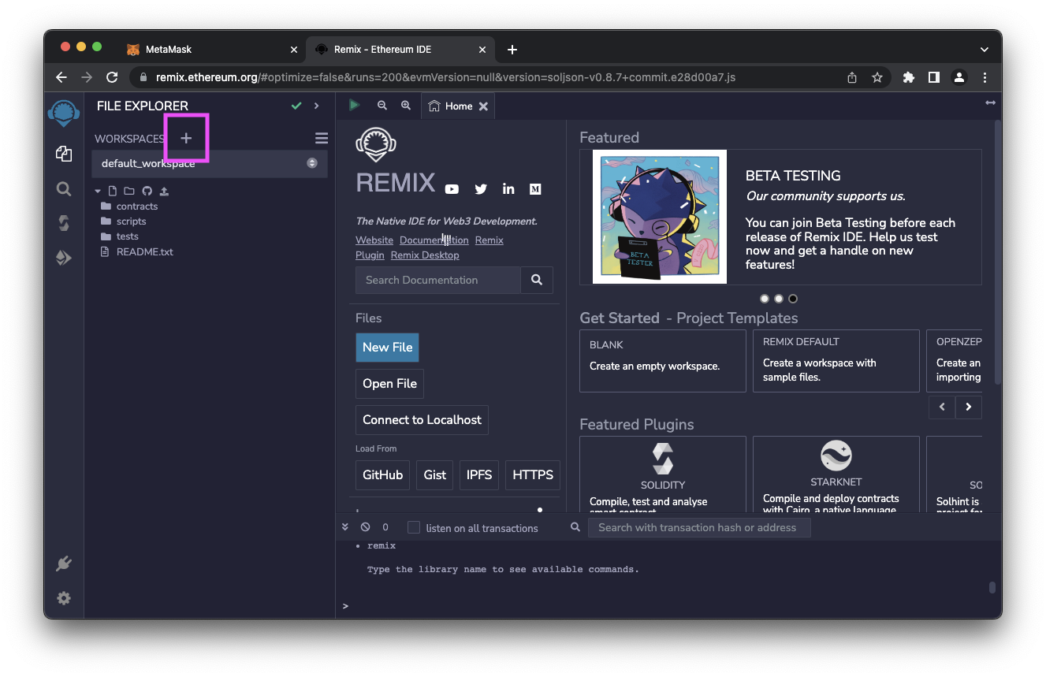Enable listen on all transactions checkbox
This screenshot has height=677, width=1046.
414,527
